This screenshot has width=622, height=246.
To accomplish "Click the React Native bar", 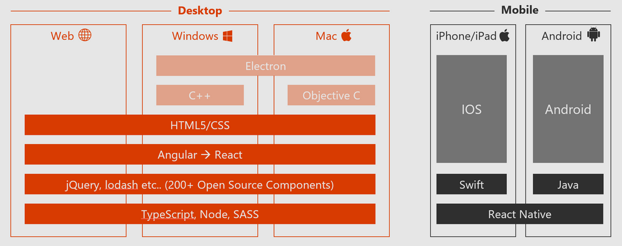I will (x=520, y=214).
